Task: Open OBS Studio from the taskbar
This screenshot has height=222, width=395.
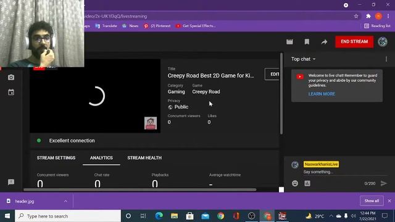Action: 251,216
